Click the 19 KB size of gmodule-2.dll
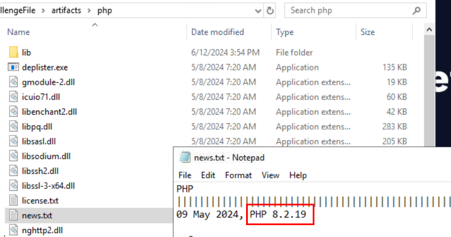Viewport: 451px width, 237px height. click(x=397, y=82)
